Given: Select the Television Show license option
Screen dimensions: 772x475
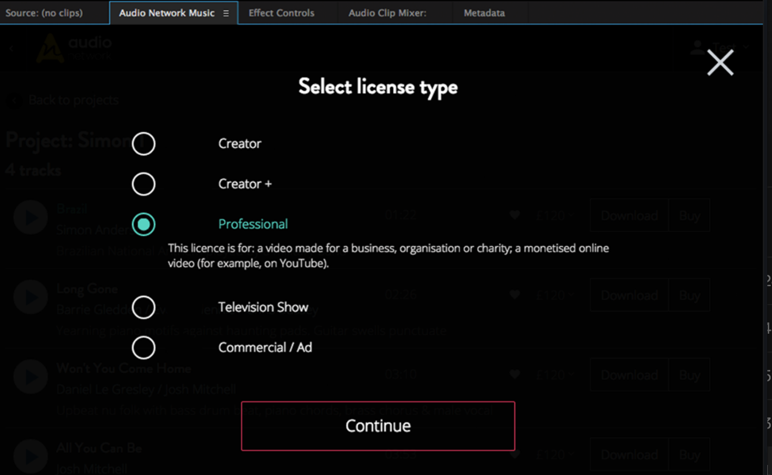Looking at the screenshot, I should point(143,307).
